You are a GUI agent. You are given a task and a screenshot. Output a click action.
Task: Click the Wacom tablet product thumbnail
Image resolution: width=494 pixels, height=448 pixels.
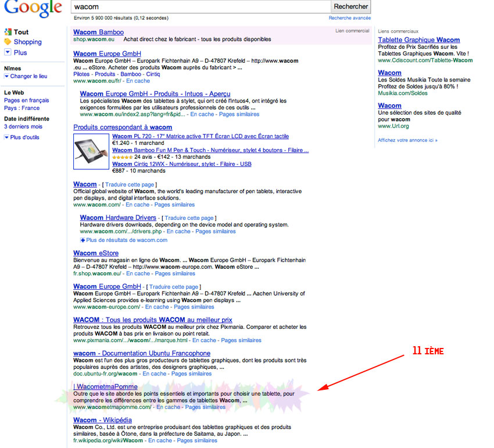(x=91, y=151)
